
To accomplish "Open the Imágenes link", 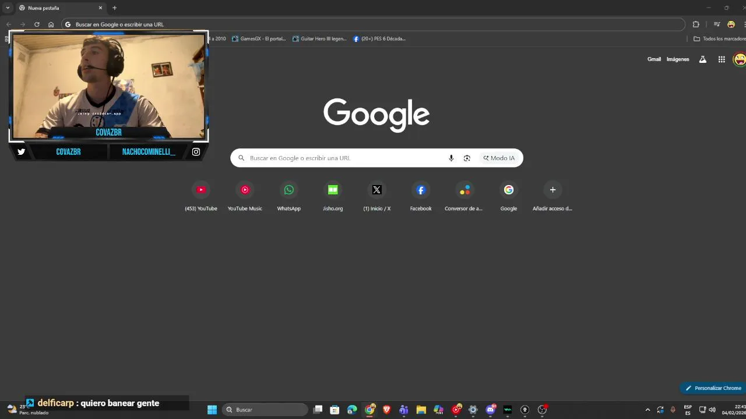I will 678,59.
